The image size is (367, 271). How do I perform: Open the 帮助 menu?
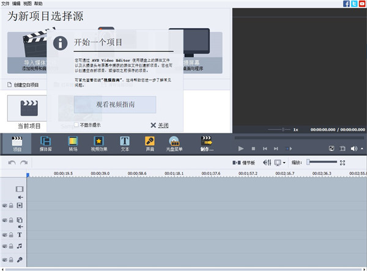pyautogui.click(x=39, y=4)
